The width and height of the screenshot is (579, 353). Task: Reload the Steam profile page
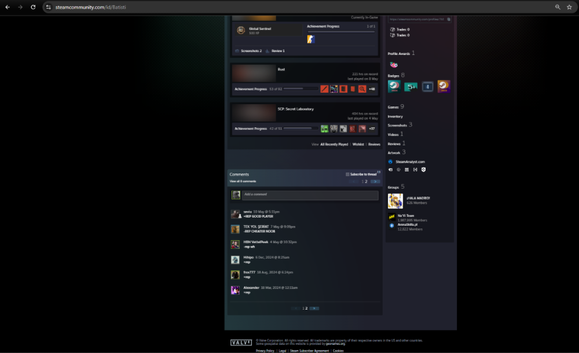pyautogui.click(x=33, y=7)
